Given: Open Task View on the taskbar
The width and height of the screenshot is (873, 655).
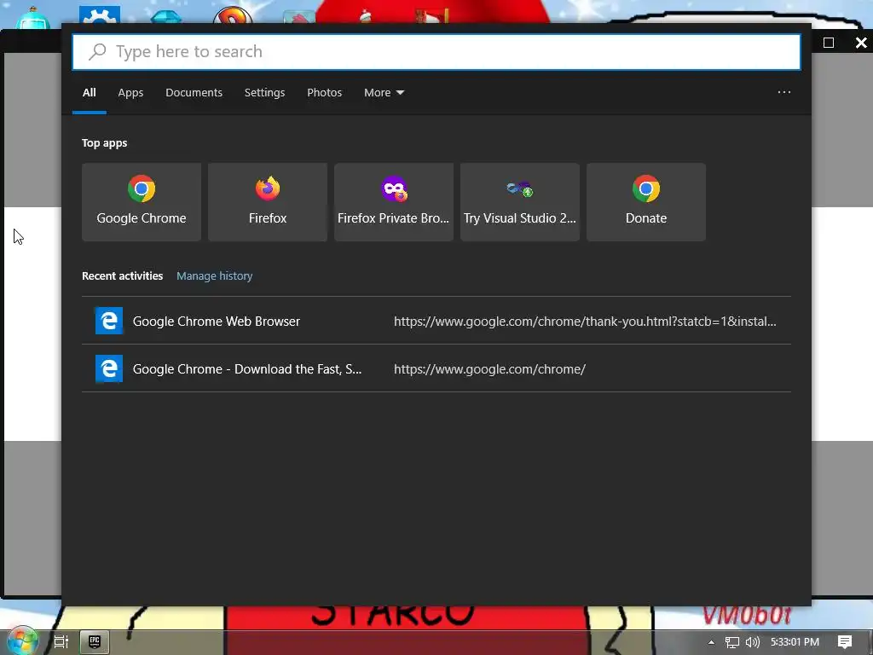Looking at the screenshot, I should coord(61,641).
